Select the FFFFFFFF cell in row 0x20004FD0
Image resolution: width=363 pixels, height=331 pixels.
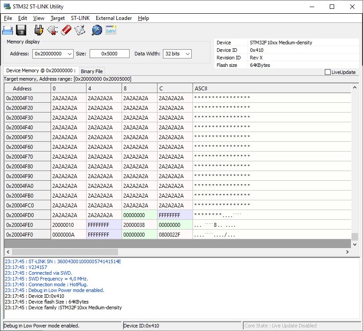coord(175,215)
